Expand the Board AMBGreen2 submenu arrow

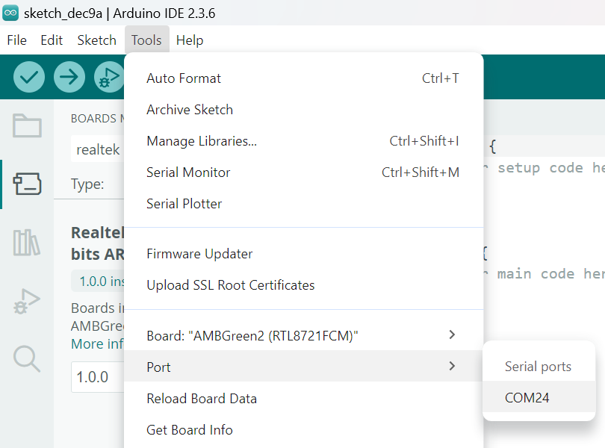(452, 335)
